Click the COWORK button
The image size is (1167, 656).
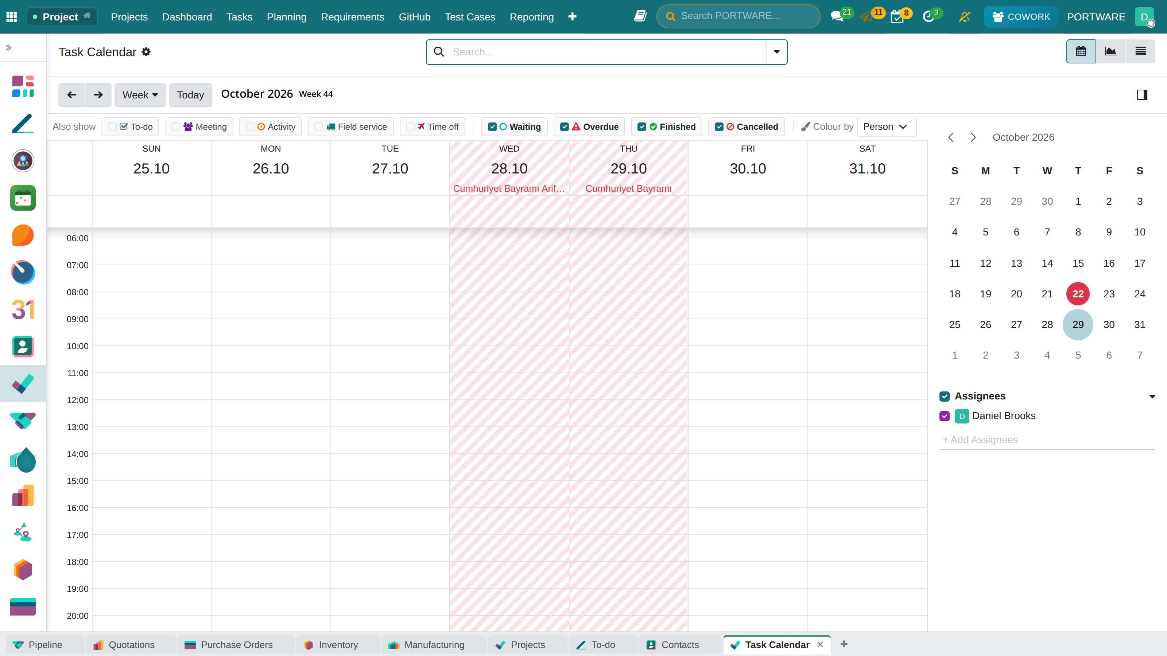[1021, 17]
